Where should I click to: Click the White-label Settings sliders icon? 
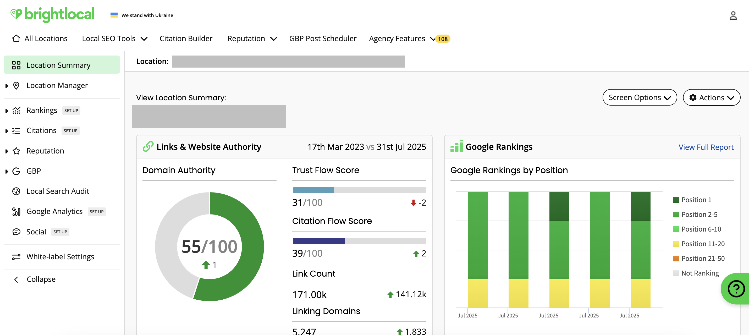coord(16,257)
